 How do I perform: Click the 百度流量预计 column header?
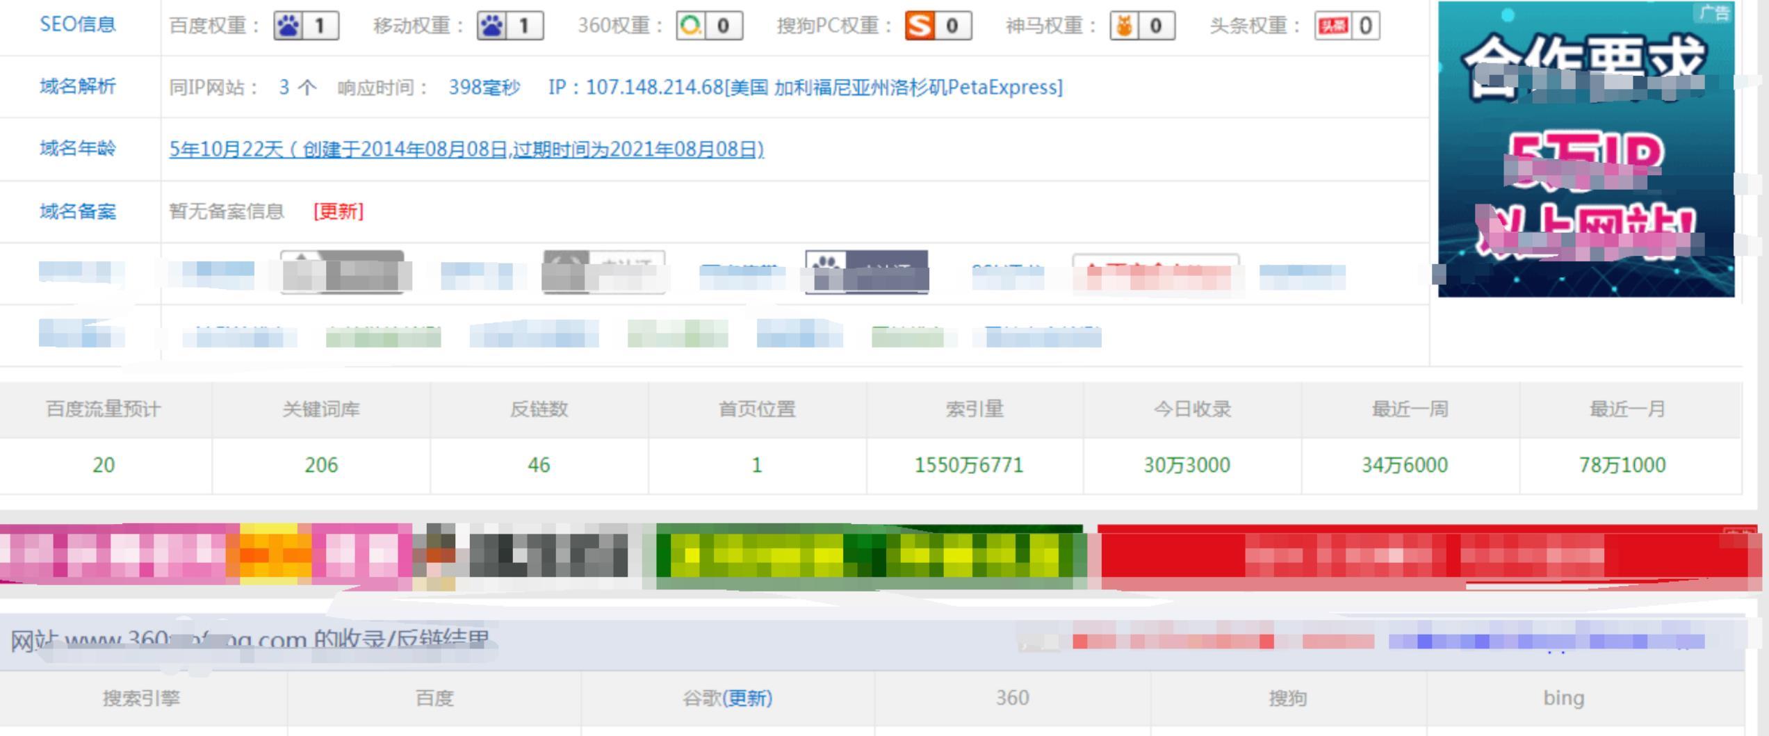pyautogui.click(x=104, y=409)
